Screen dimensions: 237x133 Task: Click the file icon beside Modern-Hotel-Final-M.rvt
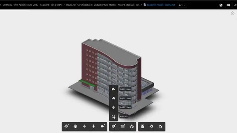[145, 5]
